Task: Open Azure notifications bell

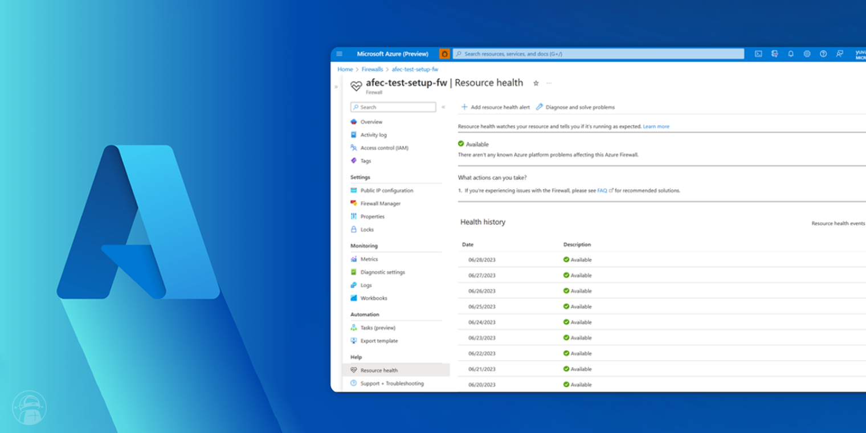Action: pos(791,54)
